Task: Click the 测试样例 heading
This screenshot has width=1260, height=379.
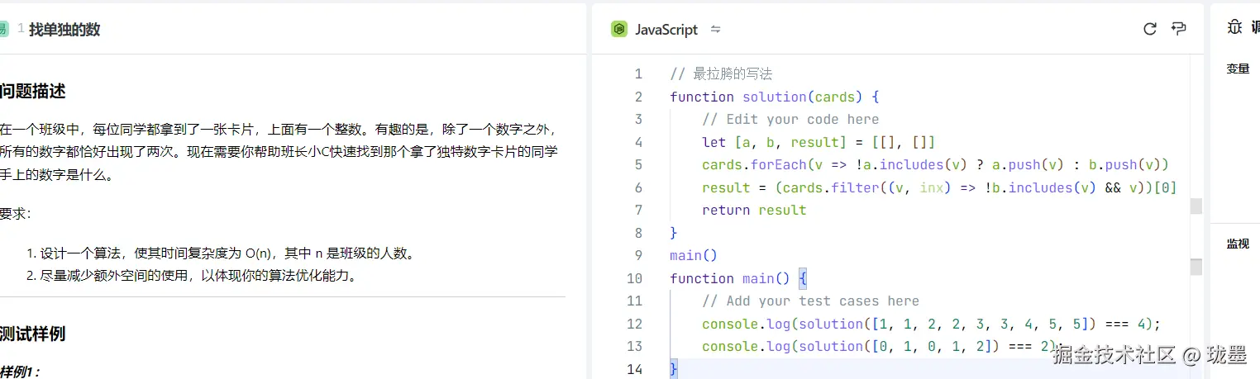Action: pos(33,334)
